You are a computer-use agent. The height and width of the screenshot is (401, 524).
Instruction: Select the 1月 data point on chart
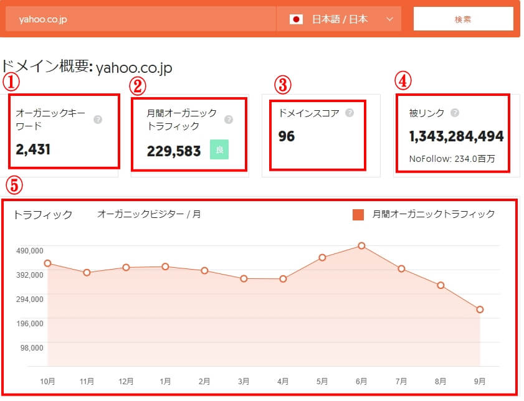[165, 267]
